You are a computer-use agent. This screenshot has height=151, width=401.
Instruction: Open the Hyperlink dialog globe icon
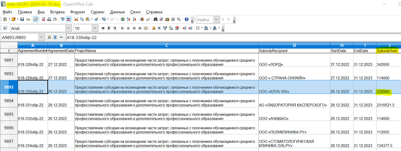(123, 19)
